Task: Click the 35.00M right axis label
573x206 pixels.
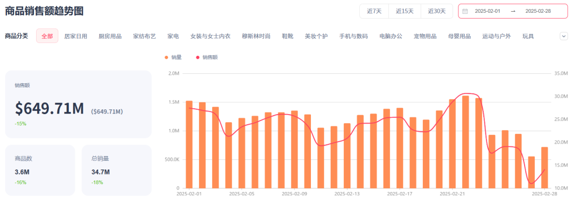Action: (x=561, y=74)
